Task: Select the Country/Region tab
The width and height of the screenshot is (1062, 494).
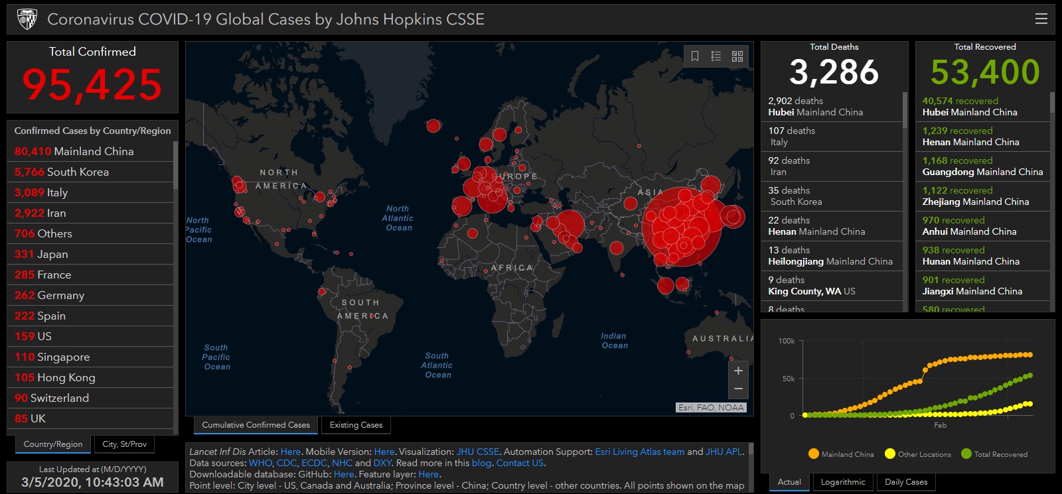Action: click(x=53, y=444)
